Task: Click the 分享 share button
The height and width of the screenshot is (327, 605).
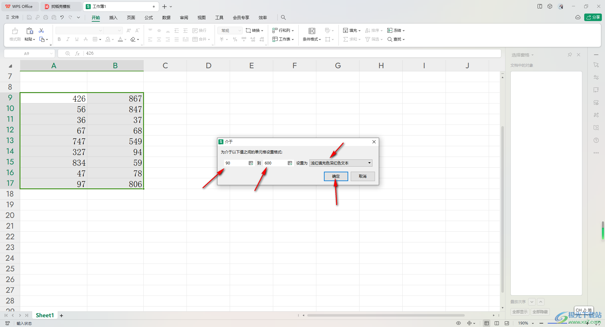Action: click(x=593, y=17)
